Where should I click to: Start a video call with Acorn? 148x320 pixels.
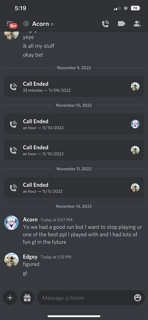point(121,24)
